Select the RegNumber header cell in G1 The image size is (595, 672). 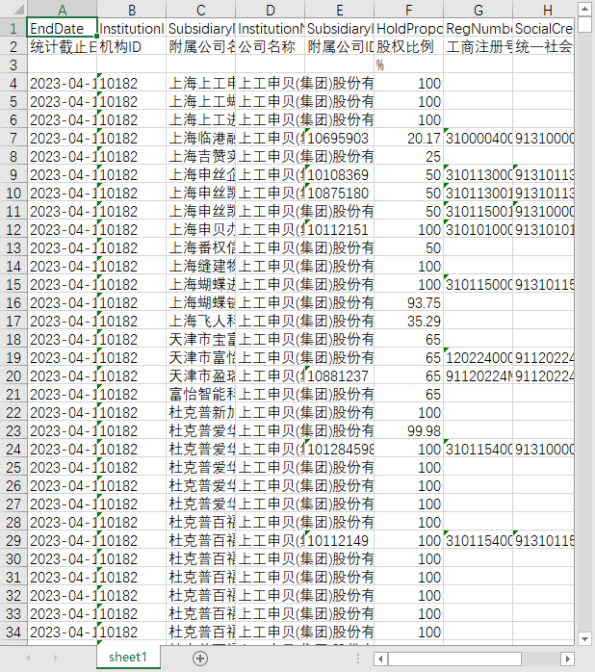coord(478,28)
